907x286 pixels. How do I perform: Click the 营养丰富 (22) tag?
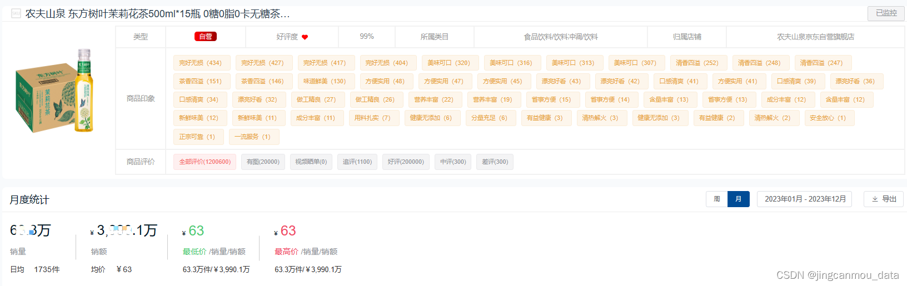435,99
